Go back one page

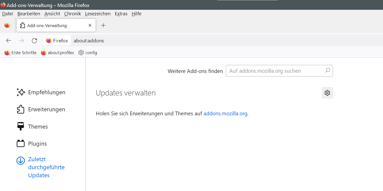click(9, 41)
